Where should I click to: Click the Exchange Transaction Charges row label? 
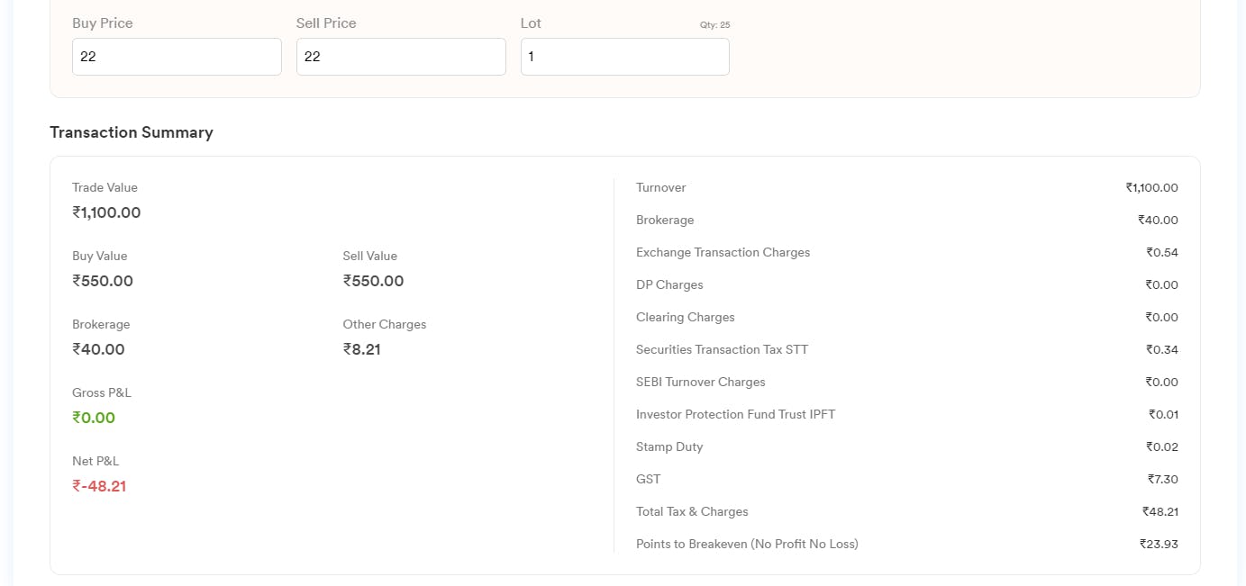point(723,252)
